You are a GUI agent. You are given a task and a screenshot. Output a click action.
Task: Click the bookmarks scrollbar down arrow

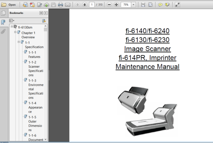click(45, 139)
